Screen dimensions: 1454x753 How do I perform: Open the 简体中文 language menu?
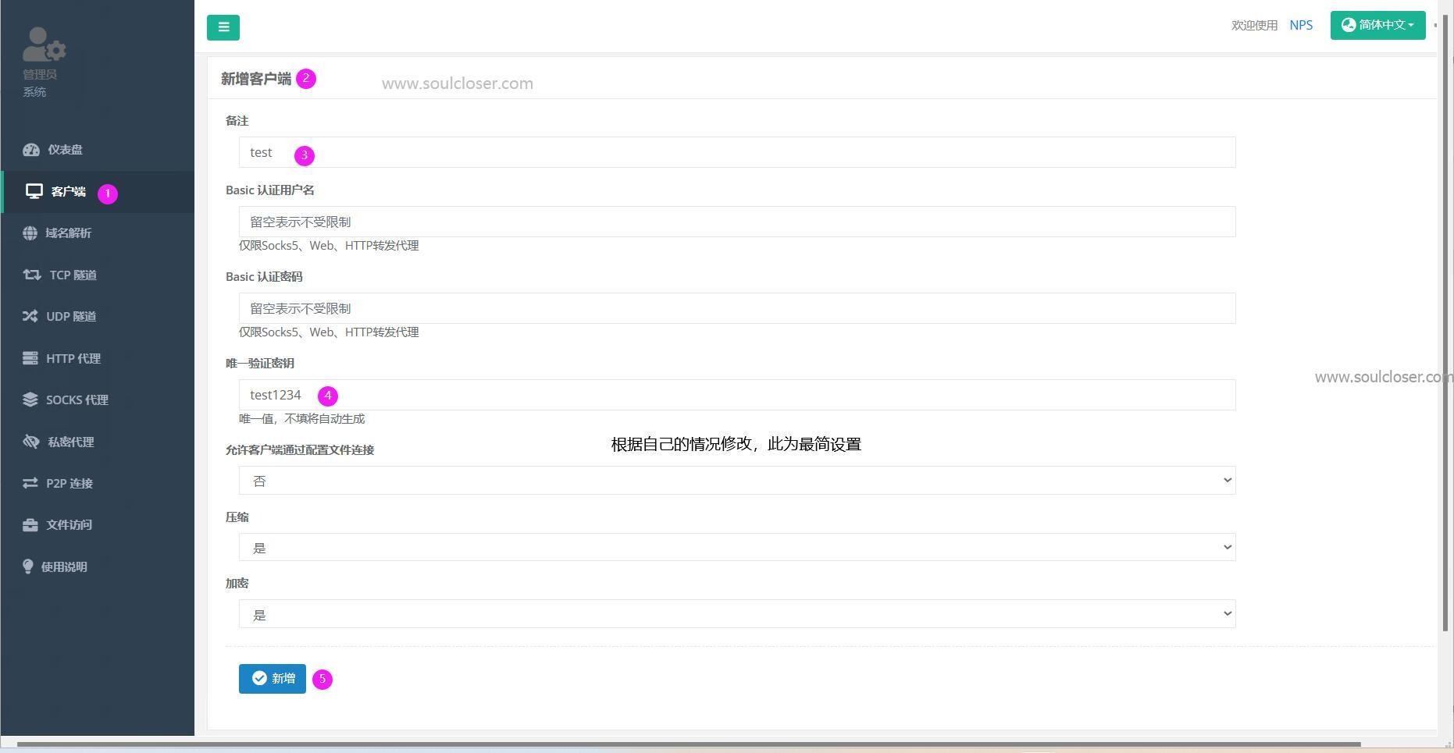click(1377, 24)
